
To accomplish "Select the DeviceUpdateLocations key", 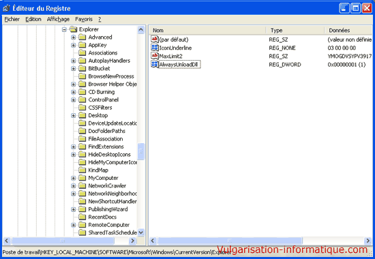I will (112, 123).
